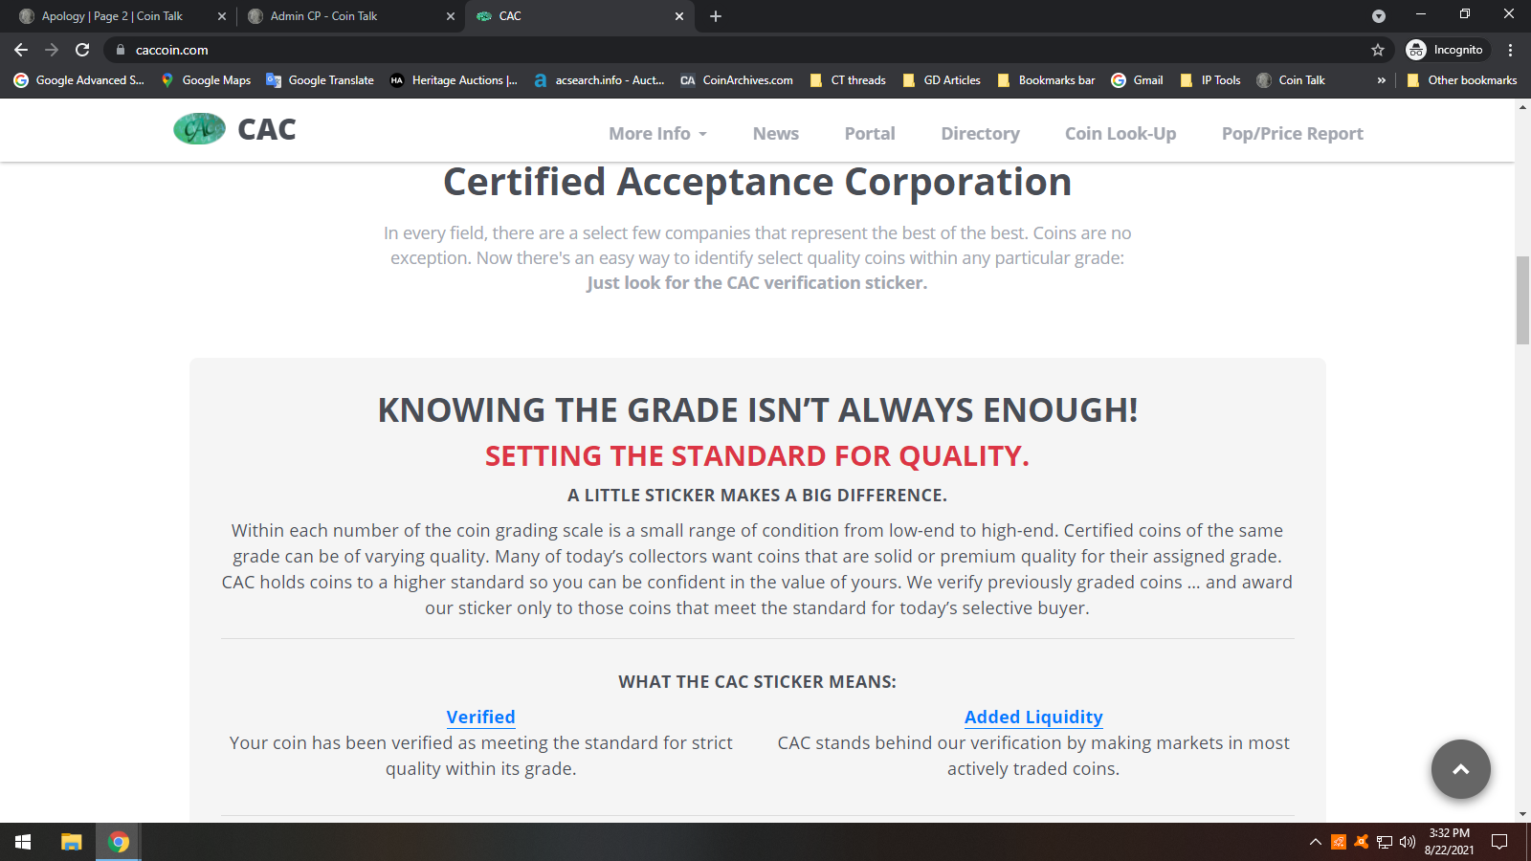Image resolution: width=1531 pixels, height=861 pixels.
Task: Click the Verified link
Action: click(480, 717)
